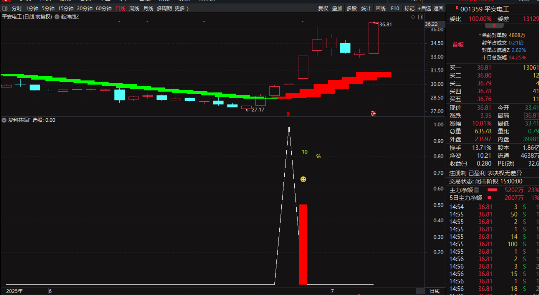Expand the 更多 period options

(182, 8)
